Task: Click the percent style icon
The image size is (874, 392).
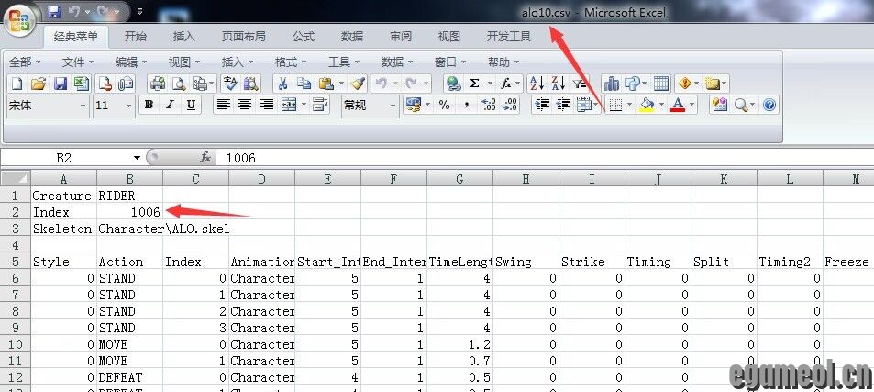Action: coord(444,106)
